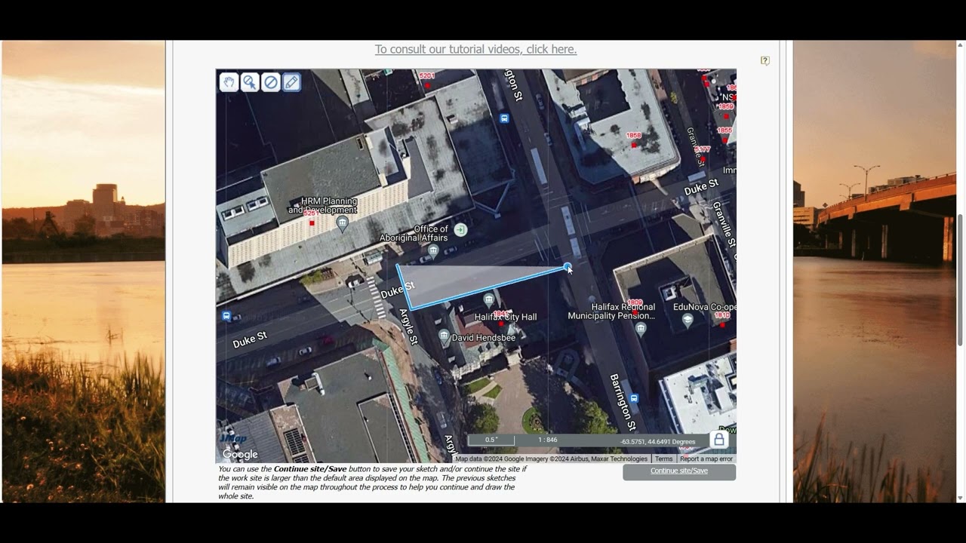Select the zoom magnifier tool
966x543 pixels.
[250, 81]
